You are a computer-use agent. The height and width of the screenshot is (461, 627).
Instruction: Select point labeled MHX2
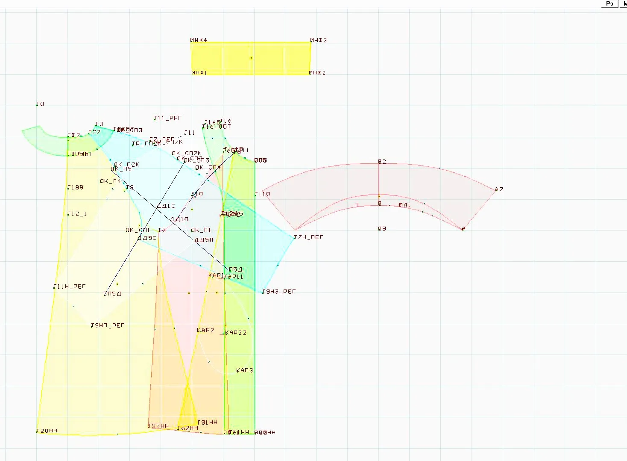click(317, 73)
